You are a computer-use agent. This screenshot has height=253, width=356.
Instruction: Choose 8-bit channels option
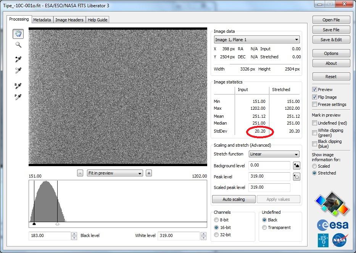216,220
